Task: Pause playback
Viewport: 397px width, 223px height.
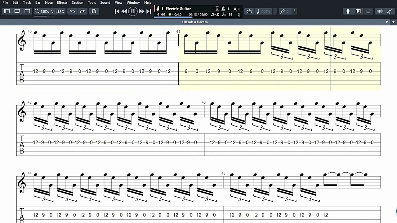Action: tap(133, 11)
